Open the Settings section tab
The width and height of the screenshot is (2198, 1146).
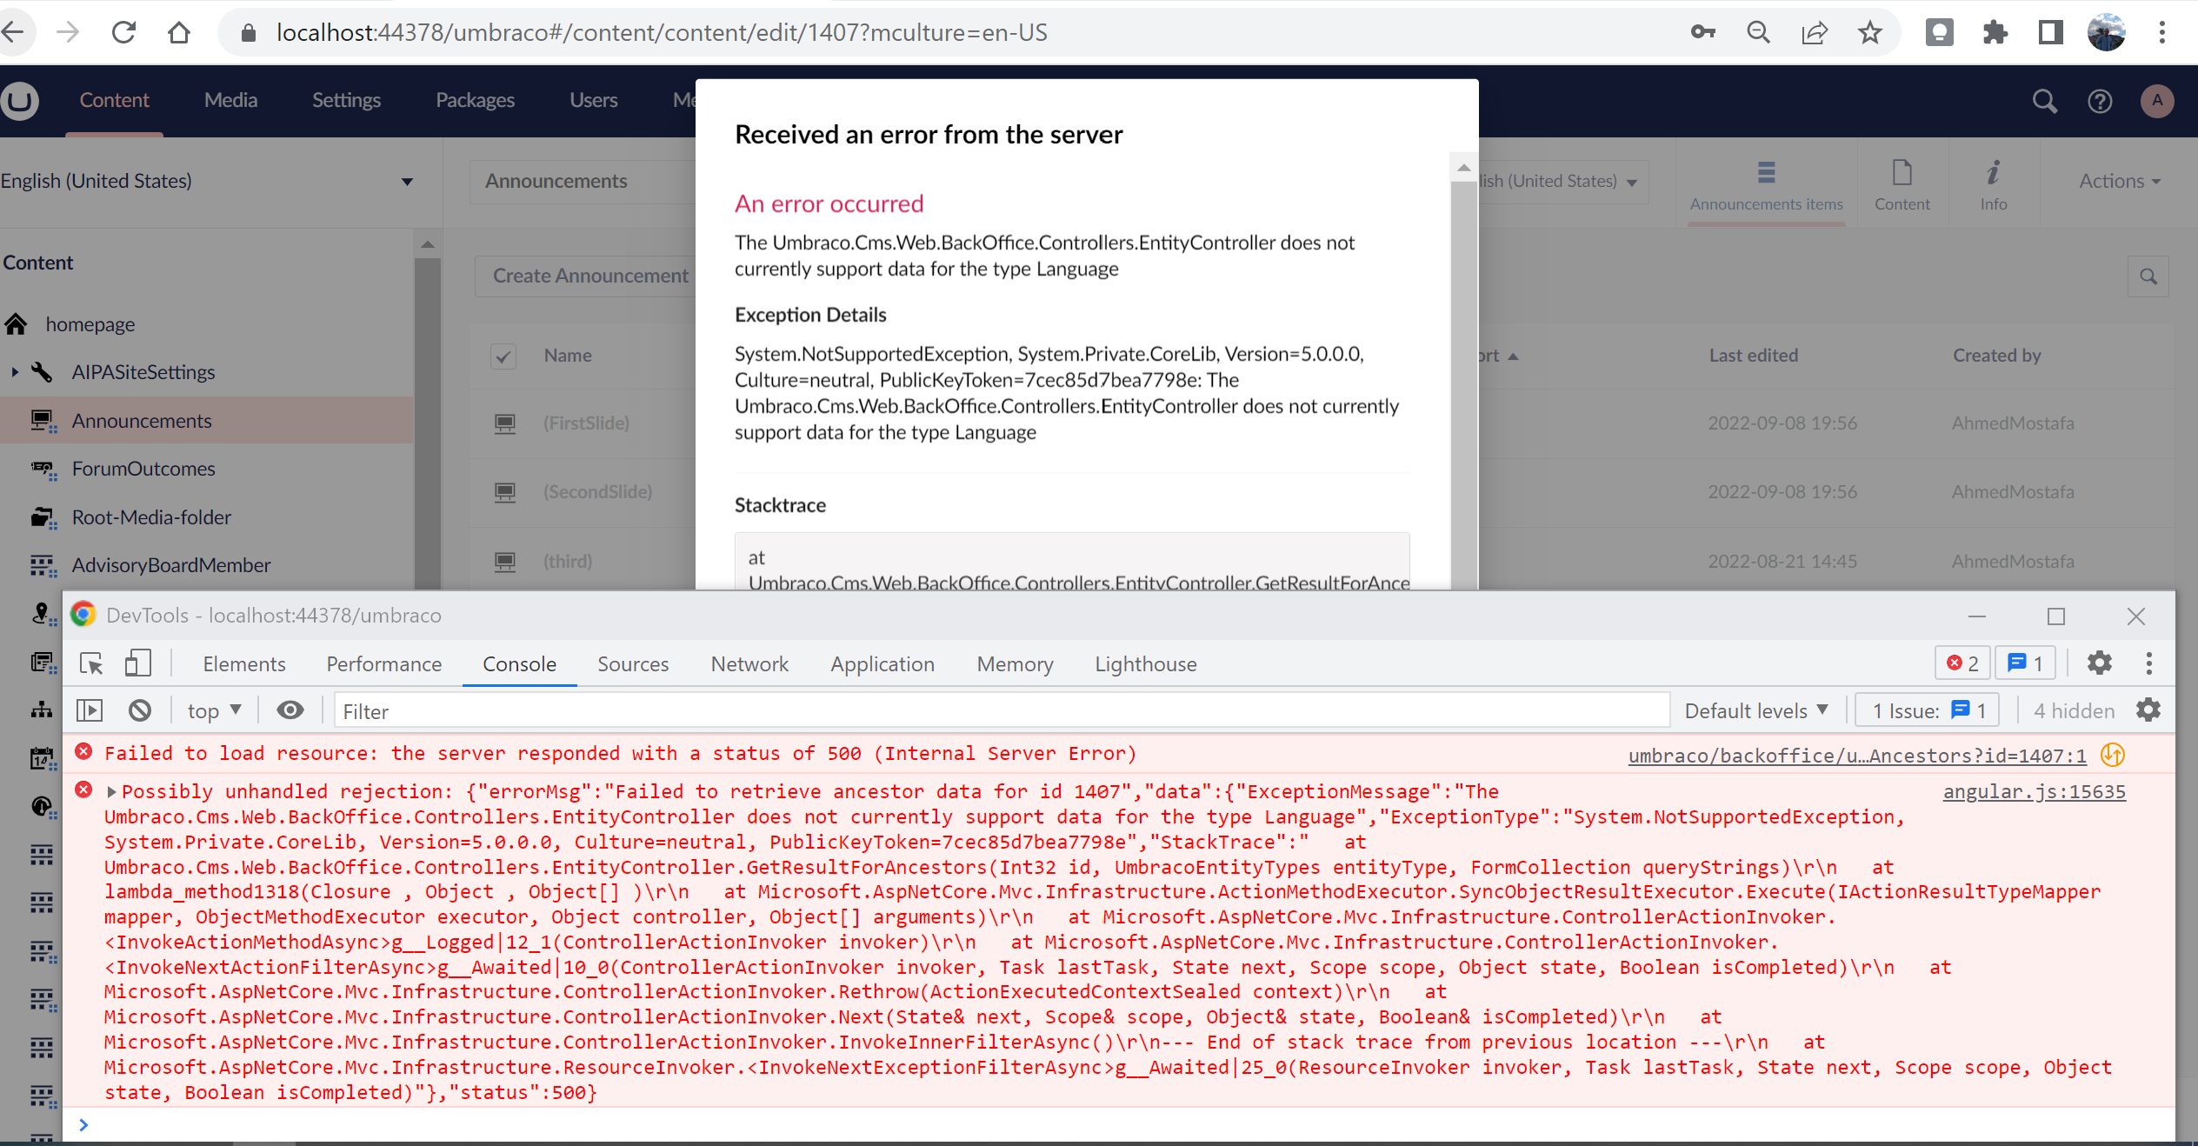(x=346, y=100)
